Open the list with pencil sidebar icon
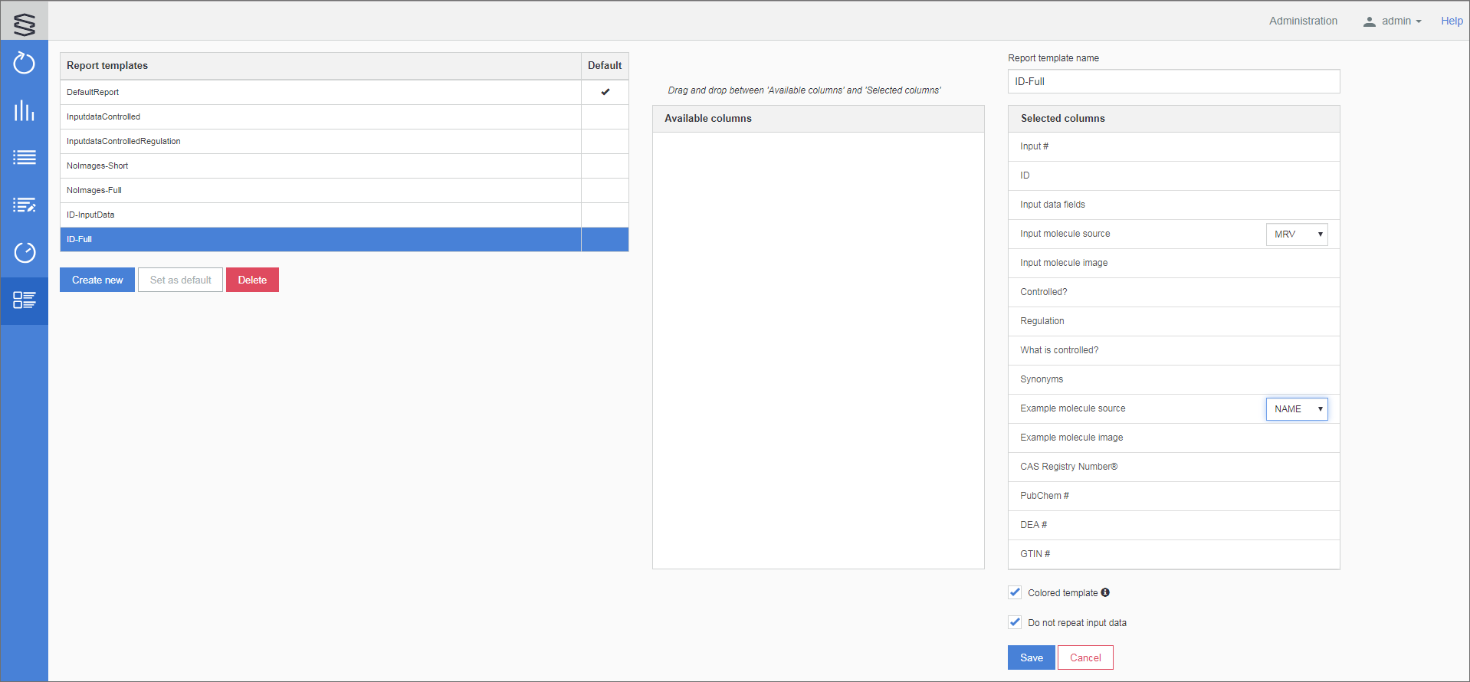This screenshot has width=1470, height=682. tap(25, 205)
